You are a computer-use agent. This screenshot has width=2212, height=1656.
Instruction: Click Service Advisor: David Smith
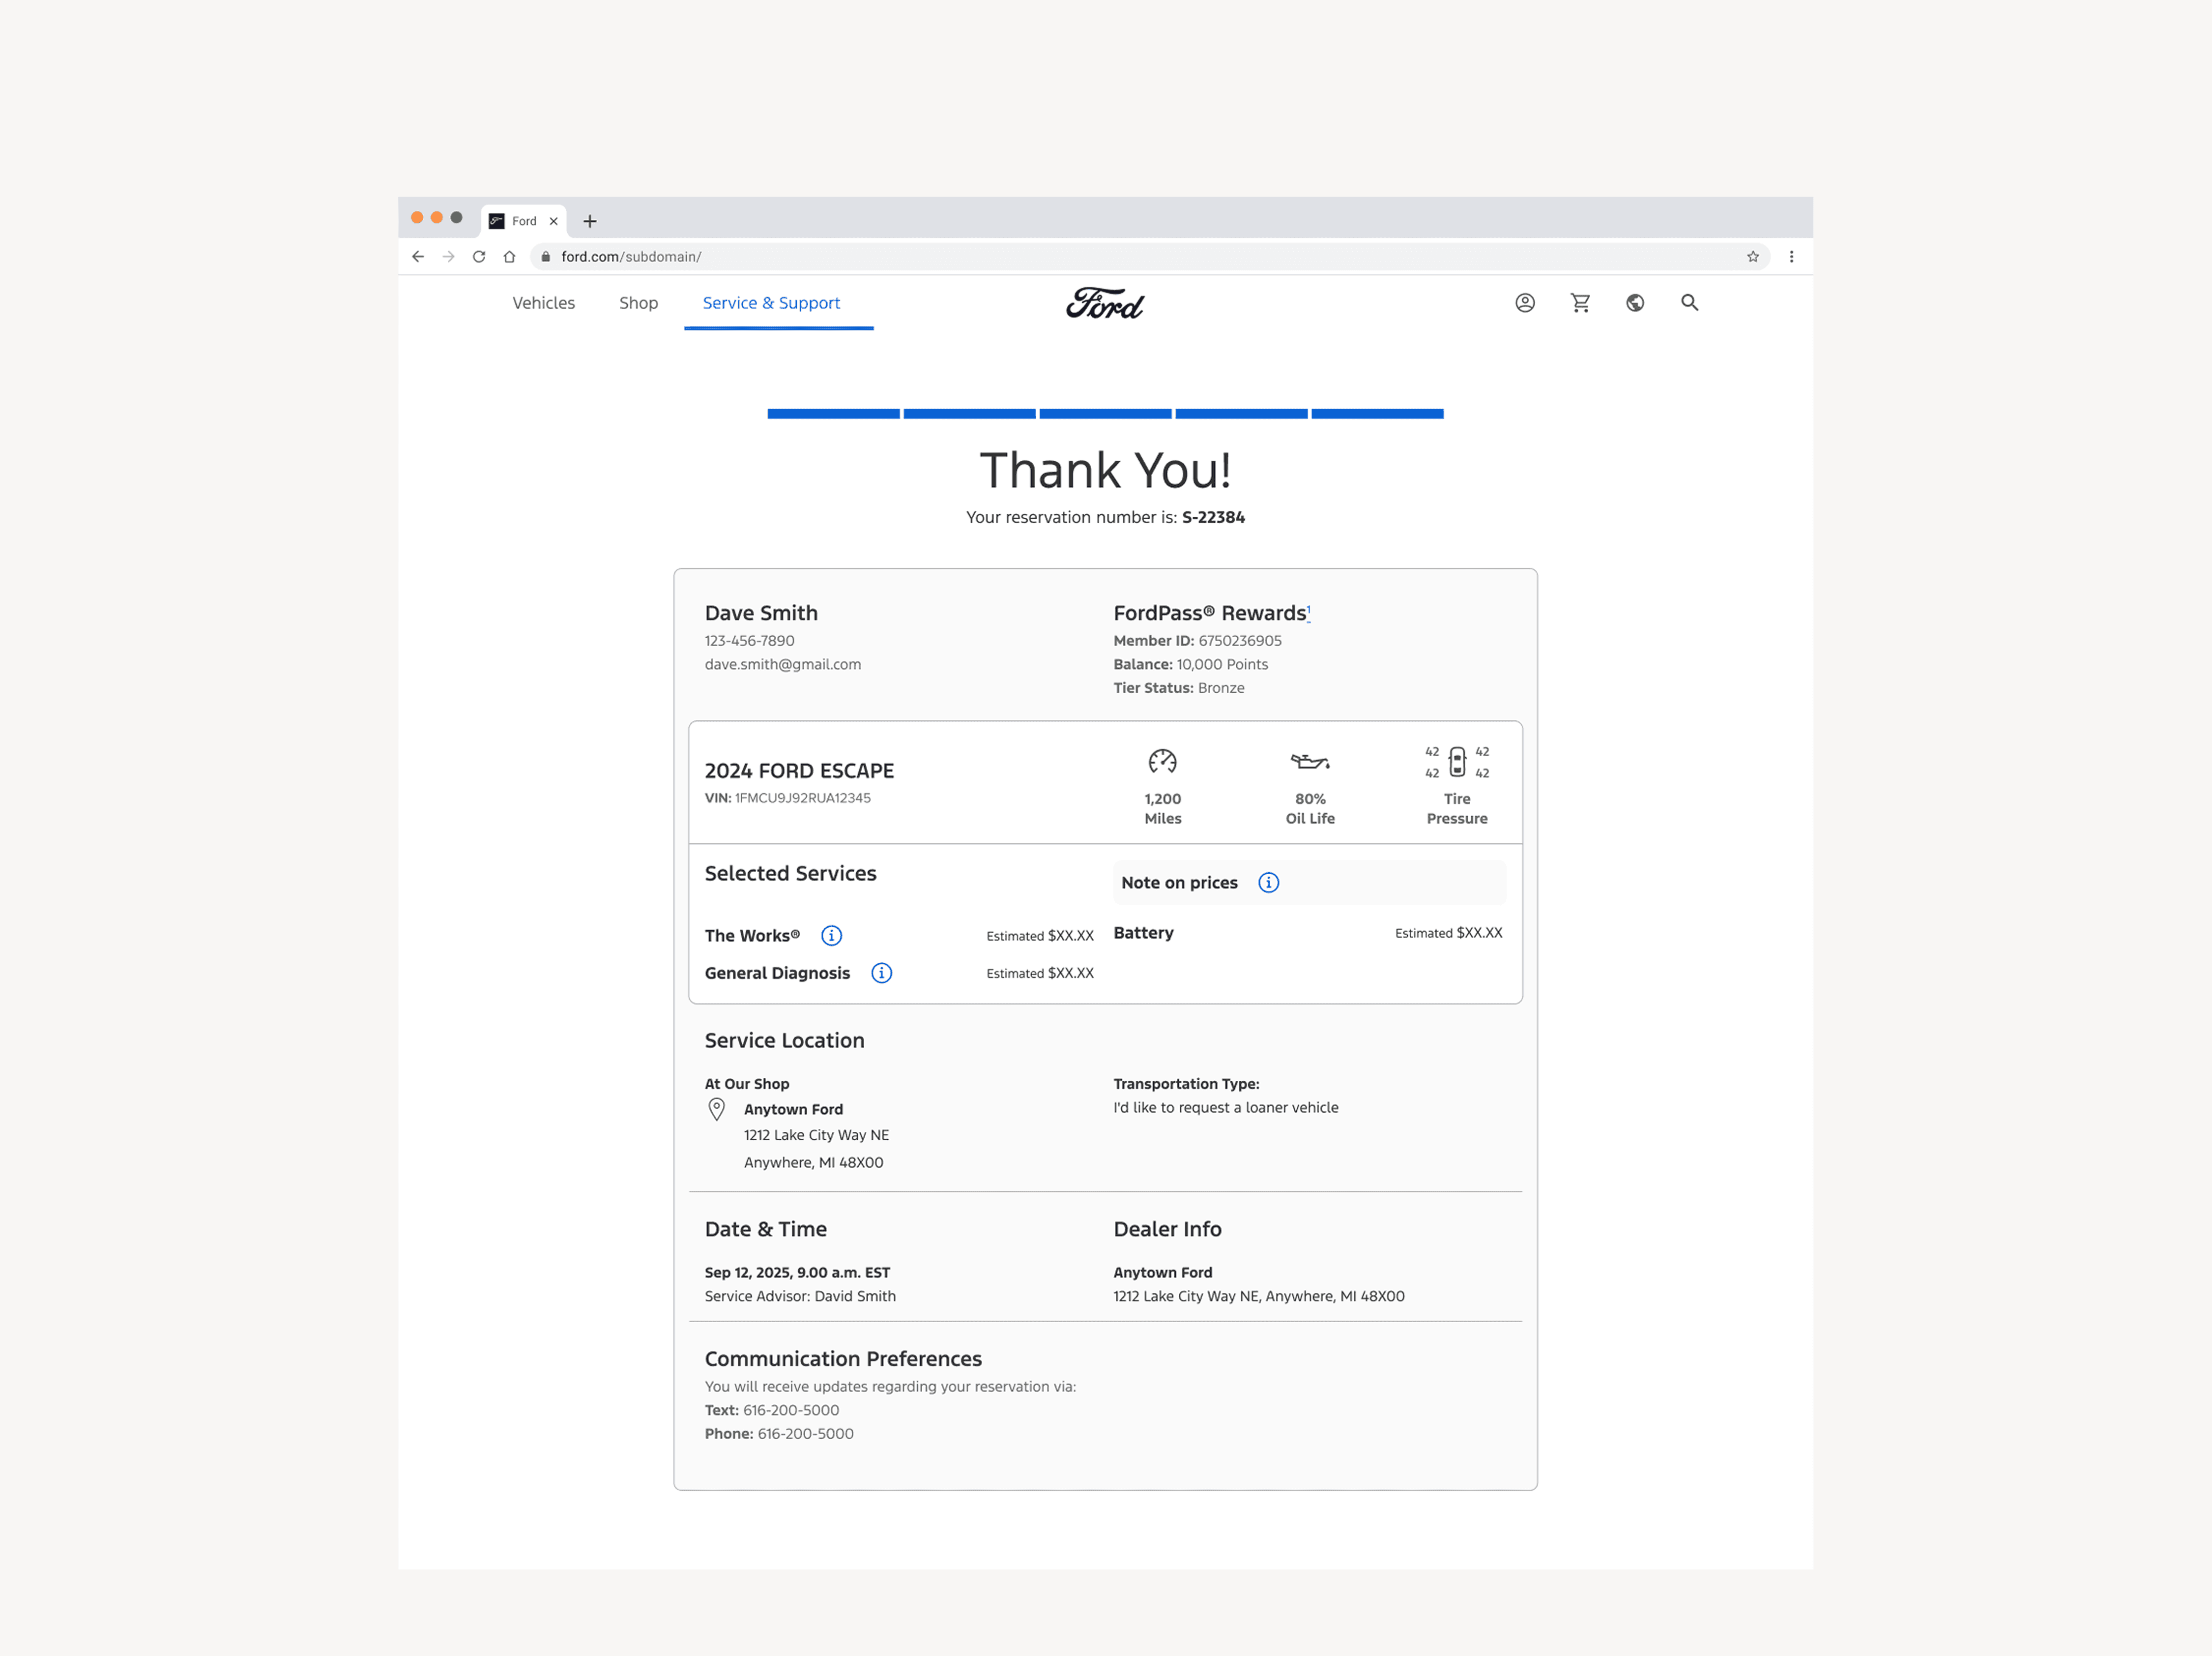tap(800, 1296)
